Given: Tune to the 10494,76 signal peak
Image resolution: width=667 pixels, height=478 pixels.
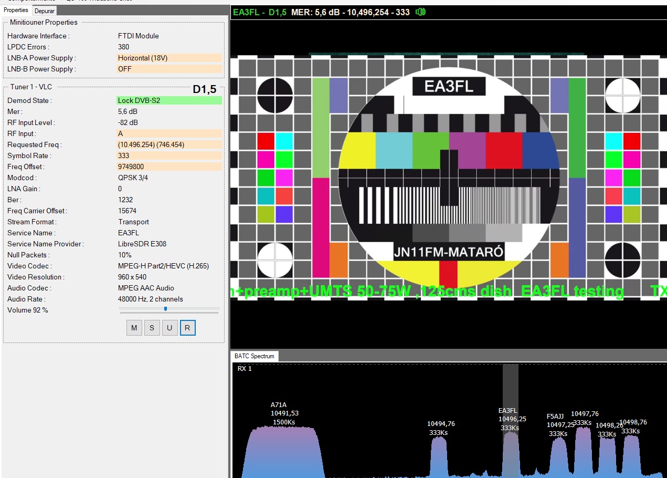Looking at the screenshot, I should (x=439, y=456).
